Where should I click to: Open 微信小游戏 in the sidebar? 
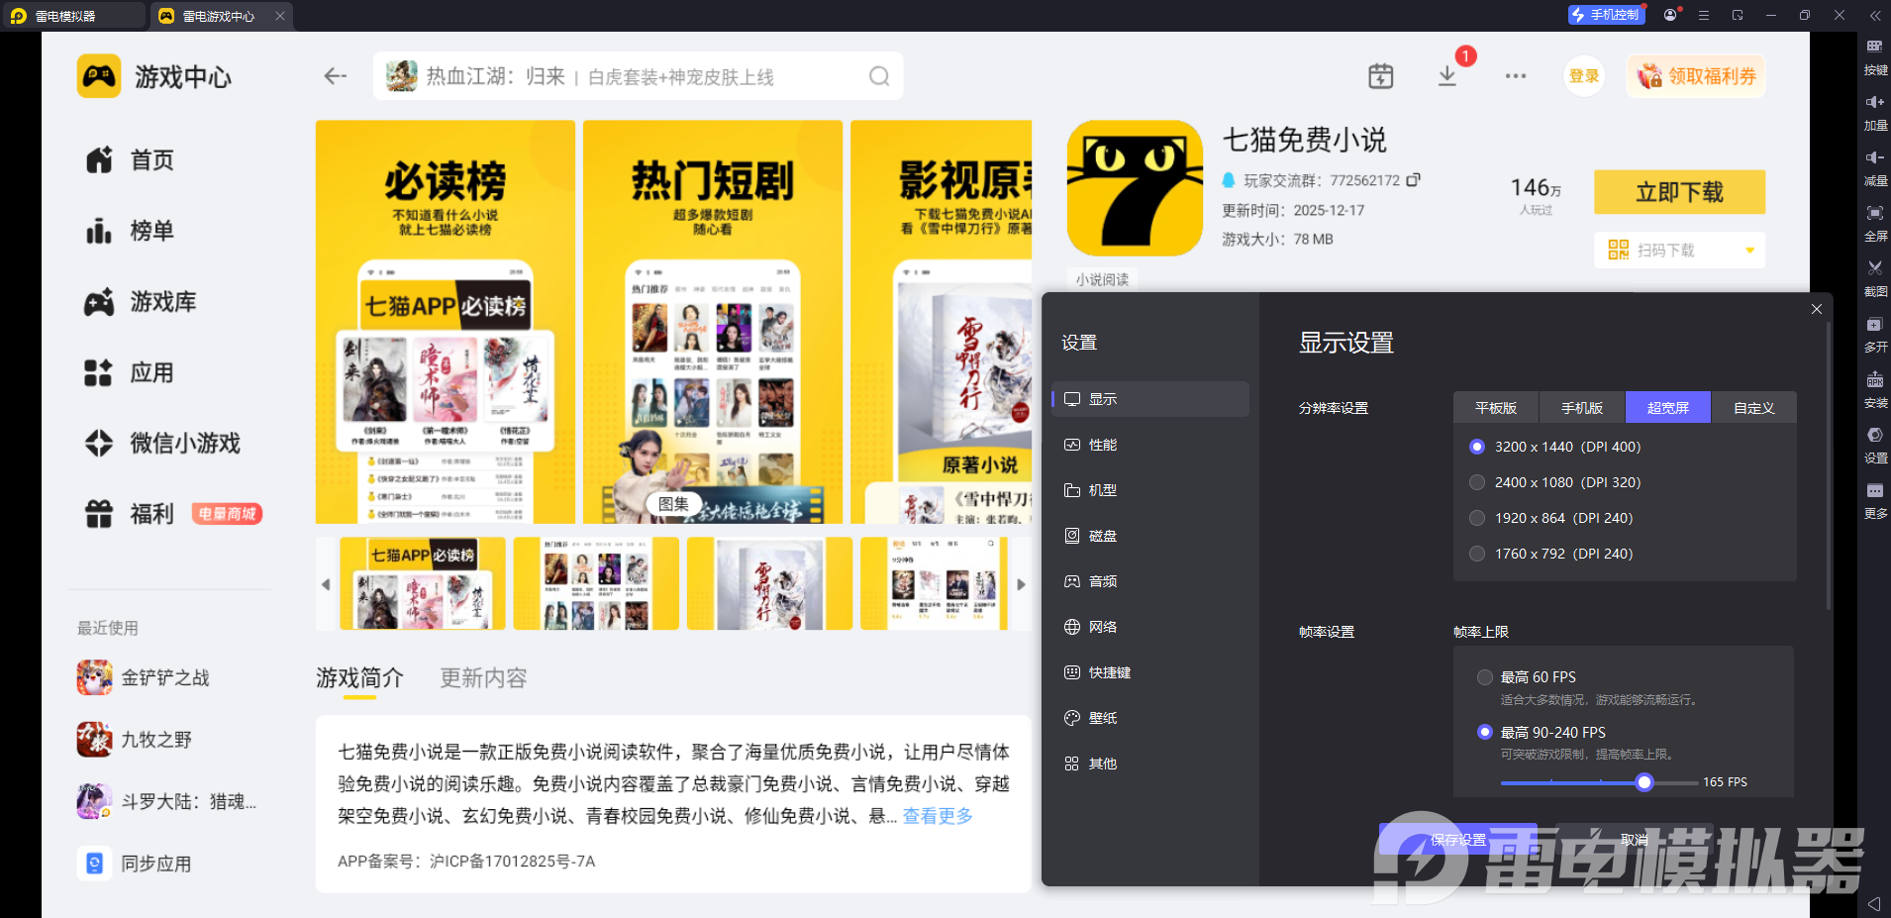[162, 443]
